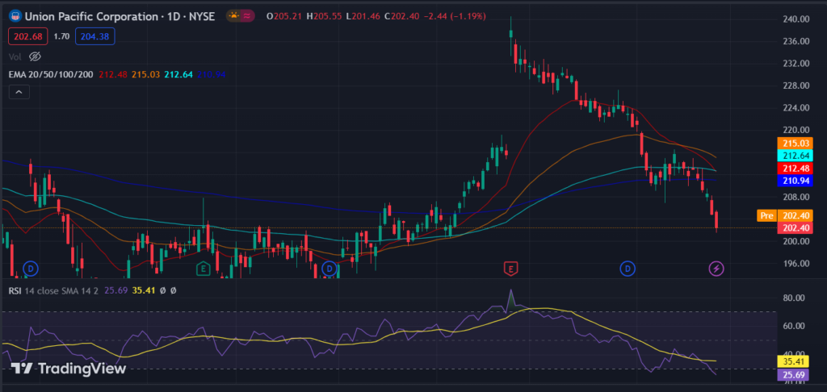Open D marker between green and red E
Viewport: 827px width, 392px height.
[x=330, y=269]
